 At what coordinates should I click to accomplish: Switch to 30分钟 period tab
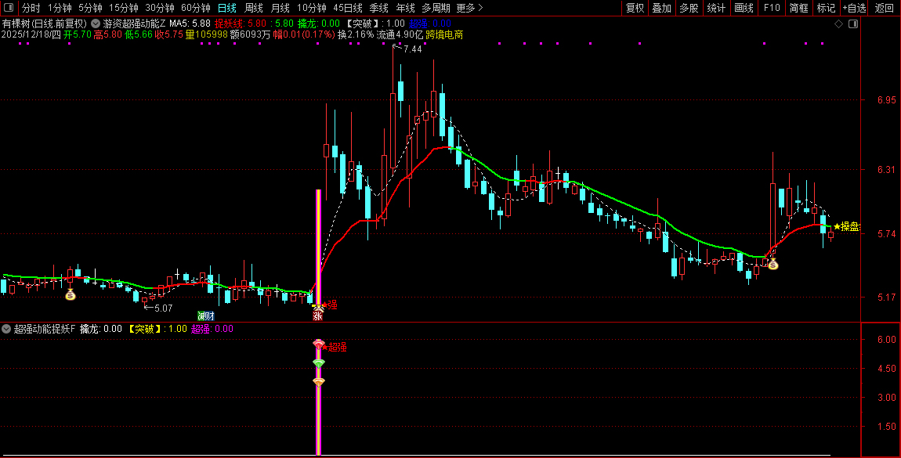coord(160,8)
